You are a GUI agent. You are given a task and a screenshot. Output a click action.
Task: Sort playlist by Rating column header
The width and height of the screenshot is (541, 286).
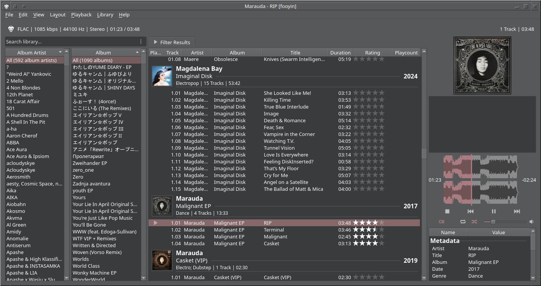(x=372, y=53)
